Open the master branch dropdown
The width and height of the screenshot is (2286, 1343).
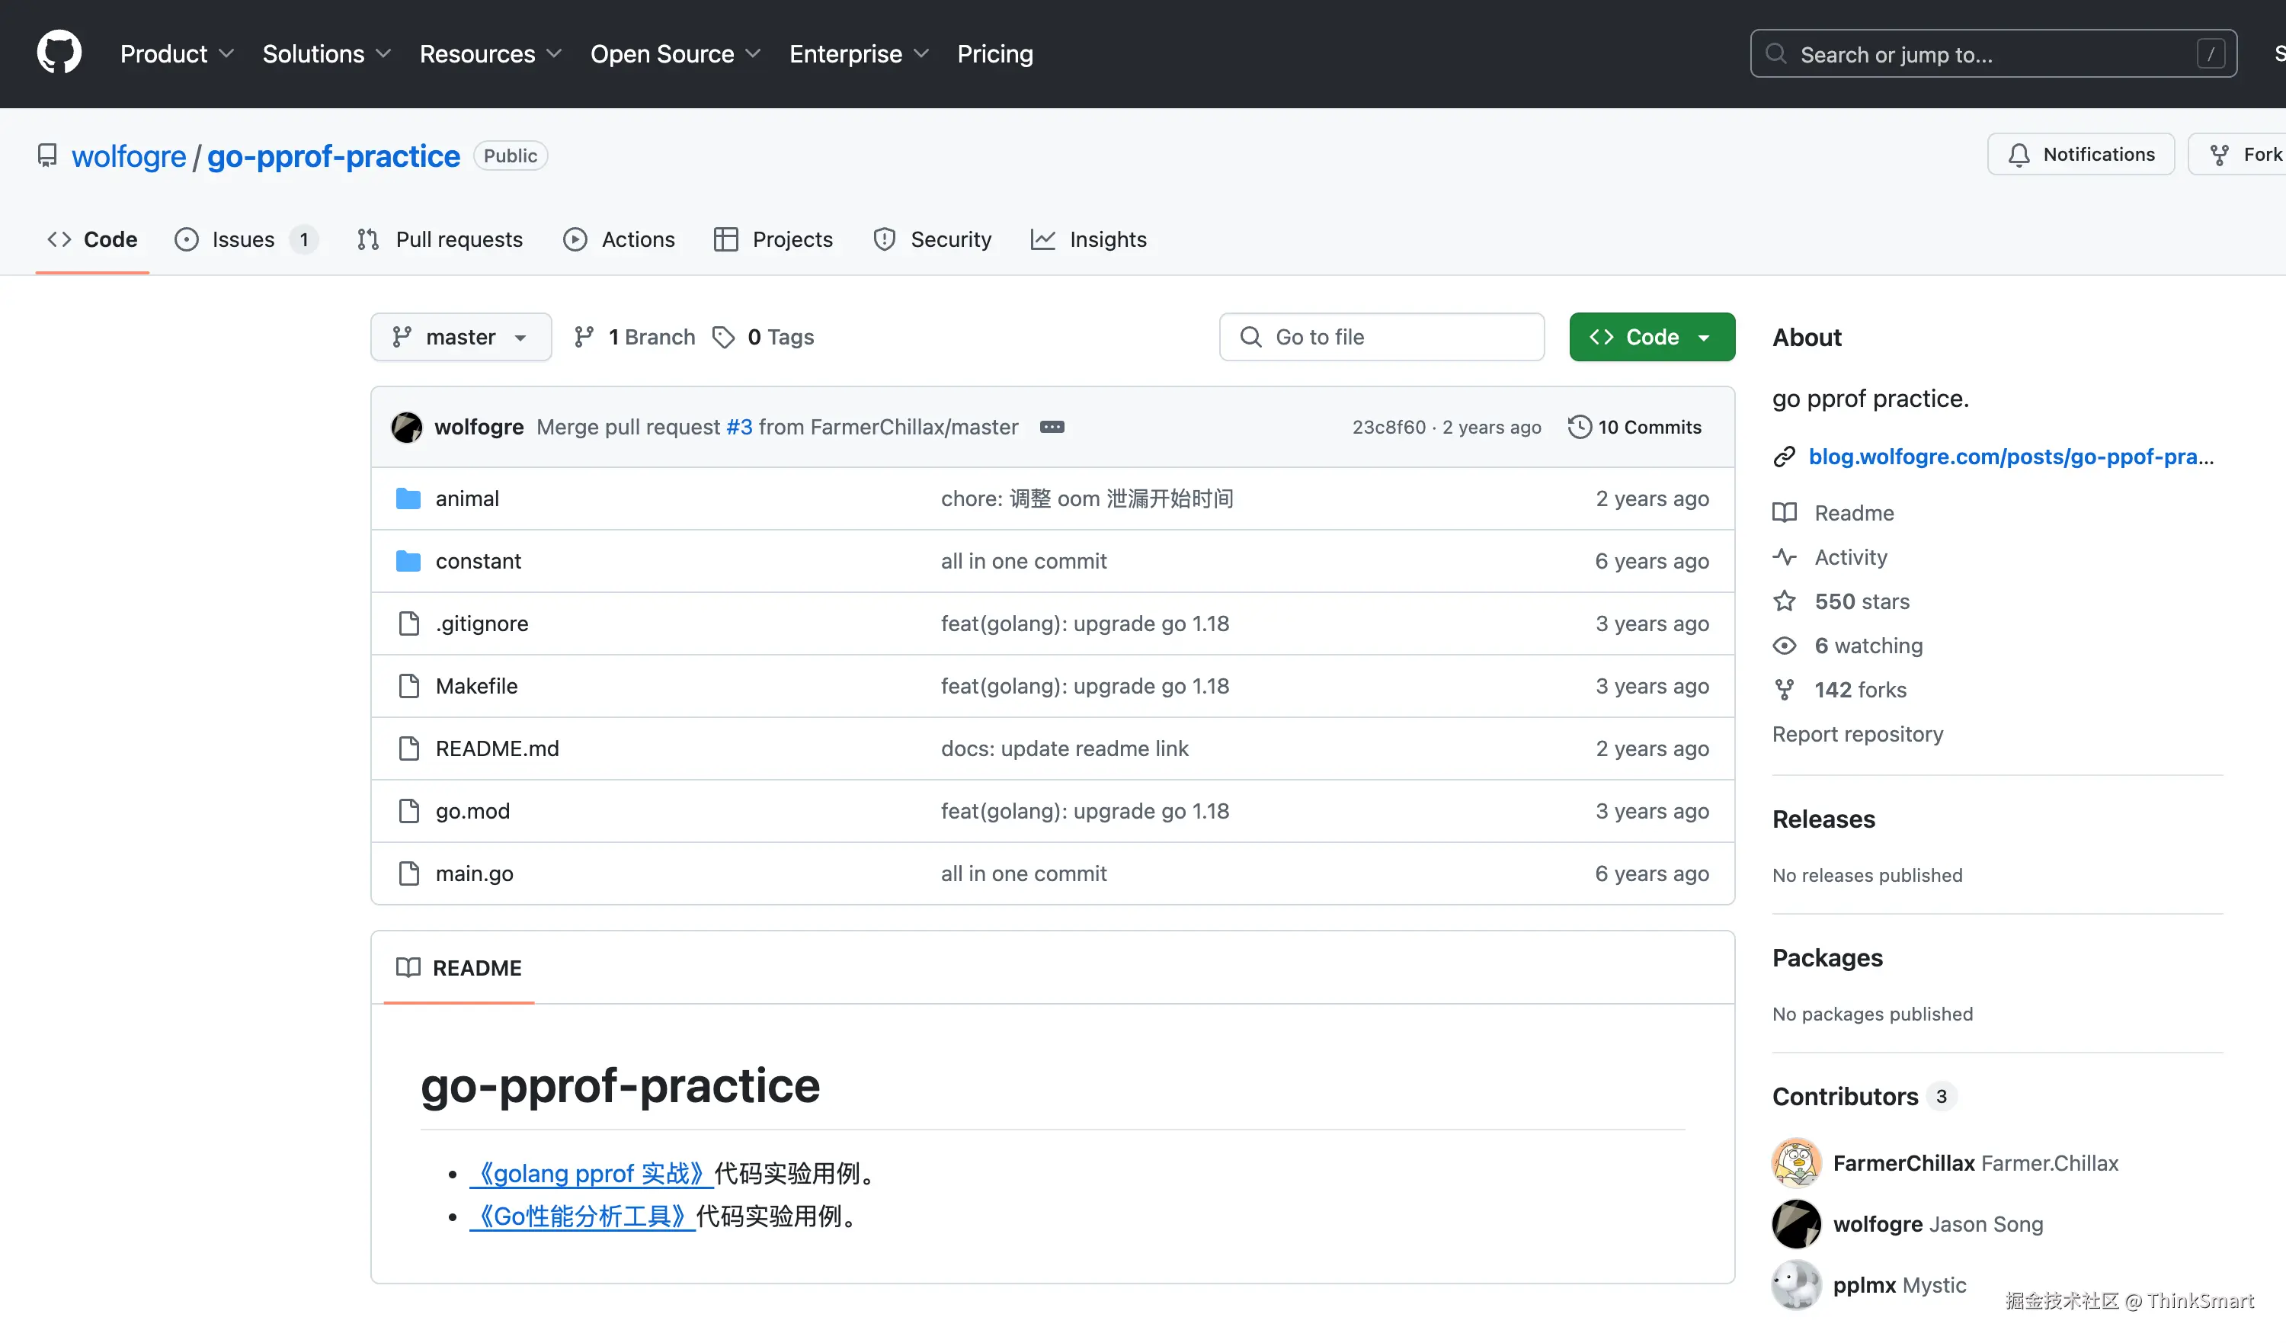[460, 337]
